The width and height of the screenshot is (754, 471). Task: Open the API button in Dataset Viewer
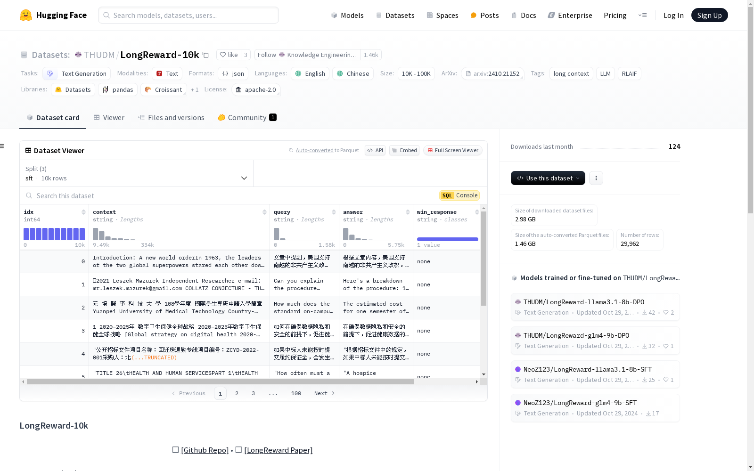coord(375,150)
